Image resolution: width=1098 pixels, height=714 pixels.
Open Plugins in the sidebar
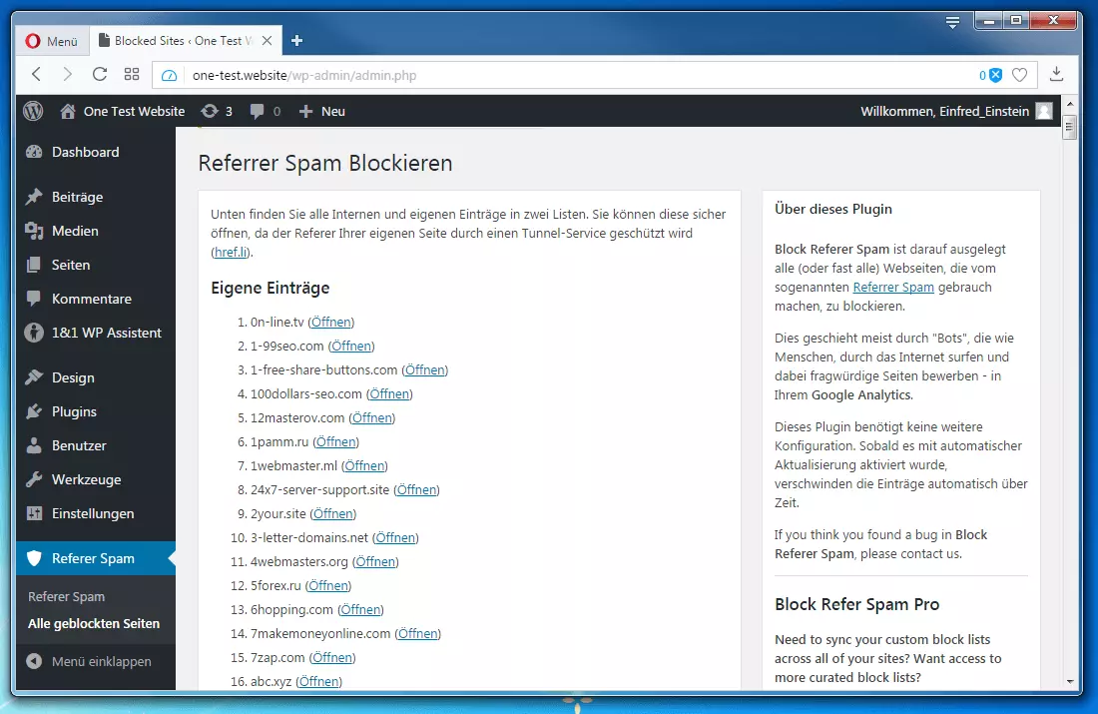tap(96, 411)
